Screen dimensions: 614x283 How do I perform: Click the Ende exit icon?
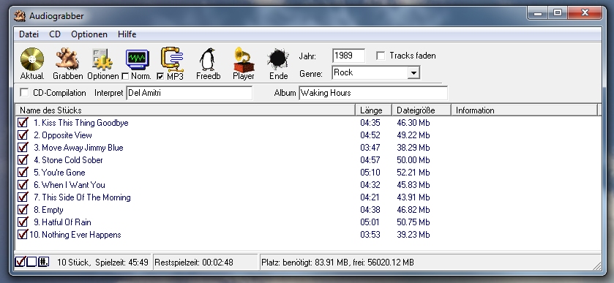click(278, 59)
